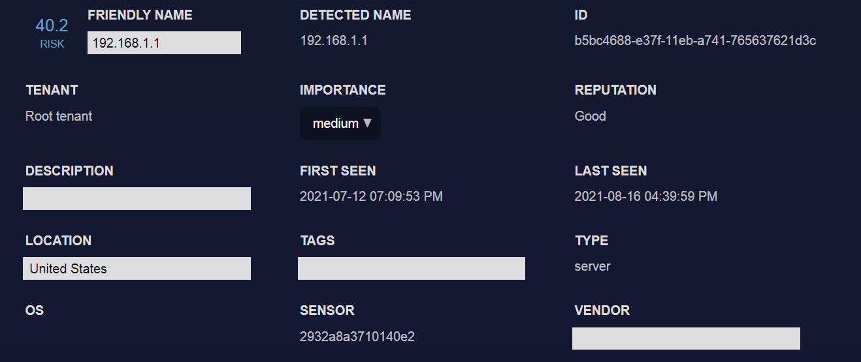Click the Importance dropdown arrow icon
Screen dimensions: 861x362
367,123
